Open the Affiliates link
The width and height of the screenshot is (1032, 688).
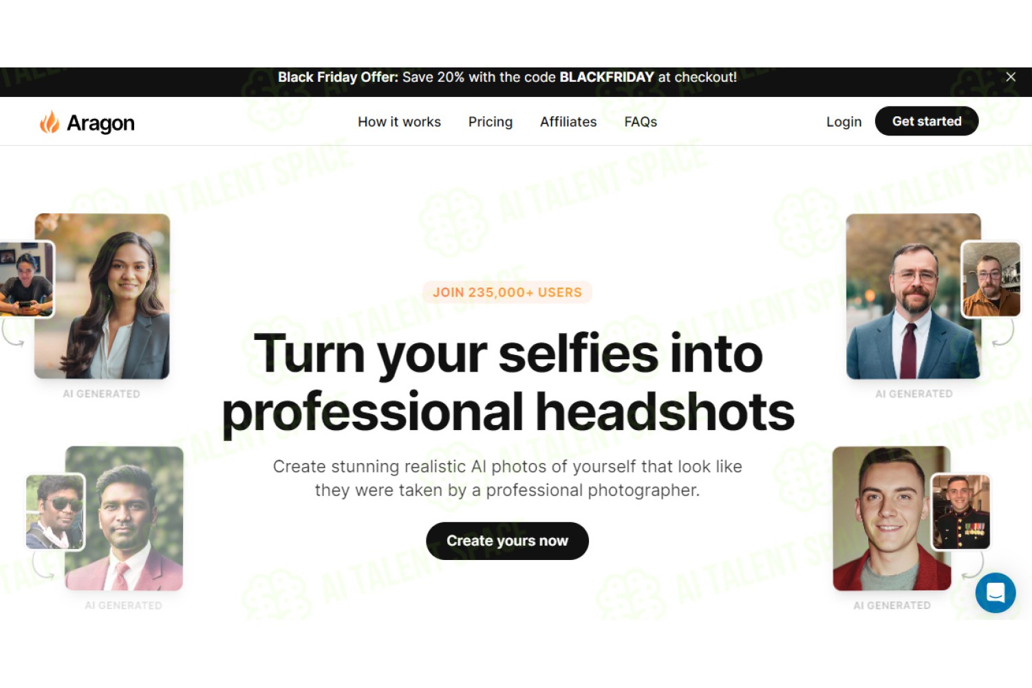[x=568, y=122]
